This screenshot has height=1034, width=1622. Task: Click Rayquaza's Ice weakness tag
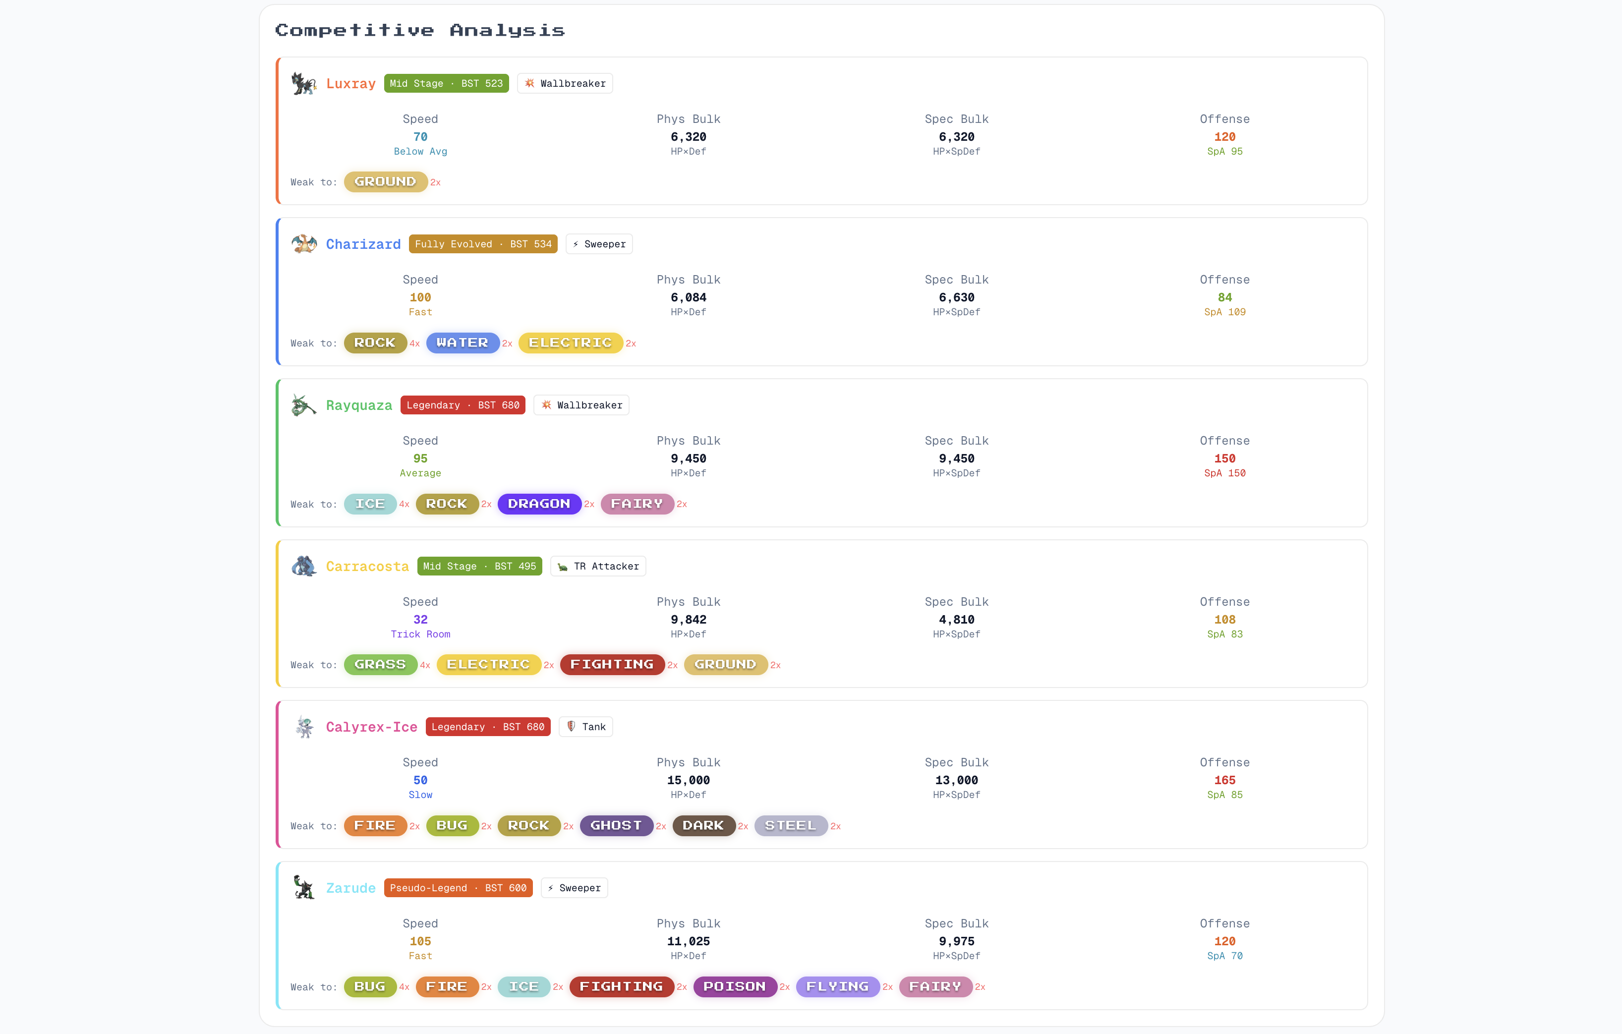coord(370,504)
